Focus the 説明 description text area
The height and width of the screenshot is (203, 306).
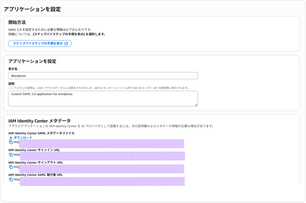coord(103,98)
